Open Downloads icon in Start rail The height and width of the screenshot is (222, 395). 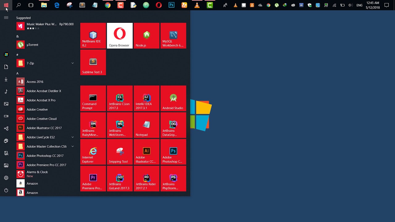6,79
